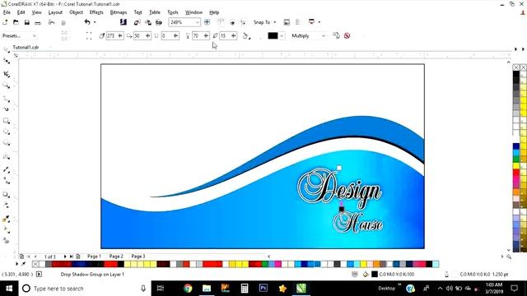Click the Copy shadow properties icon

point(336,35)
